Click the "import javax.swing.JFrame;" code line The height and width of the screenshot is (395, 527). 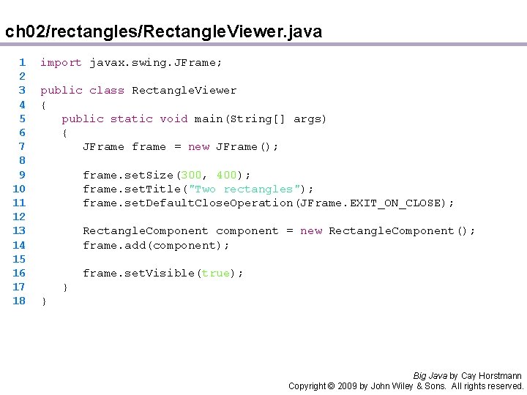pyautogui.click(x=131, y=63)
